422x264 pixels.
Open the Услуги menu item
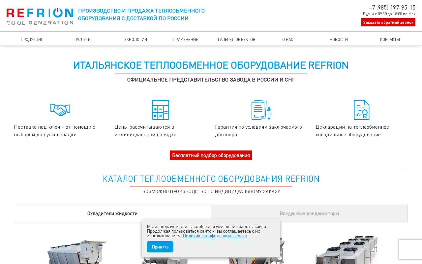tap(83, 40)
